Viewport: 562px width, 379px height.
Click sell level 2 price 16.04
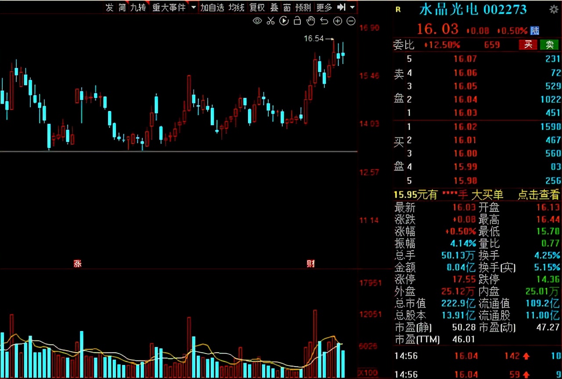[x=465, y=99]
